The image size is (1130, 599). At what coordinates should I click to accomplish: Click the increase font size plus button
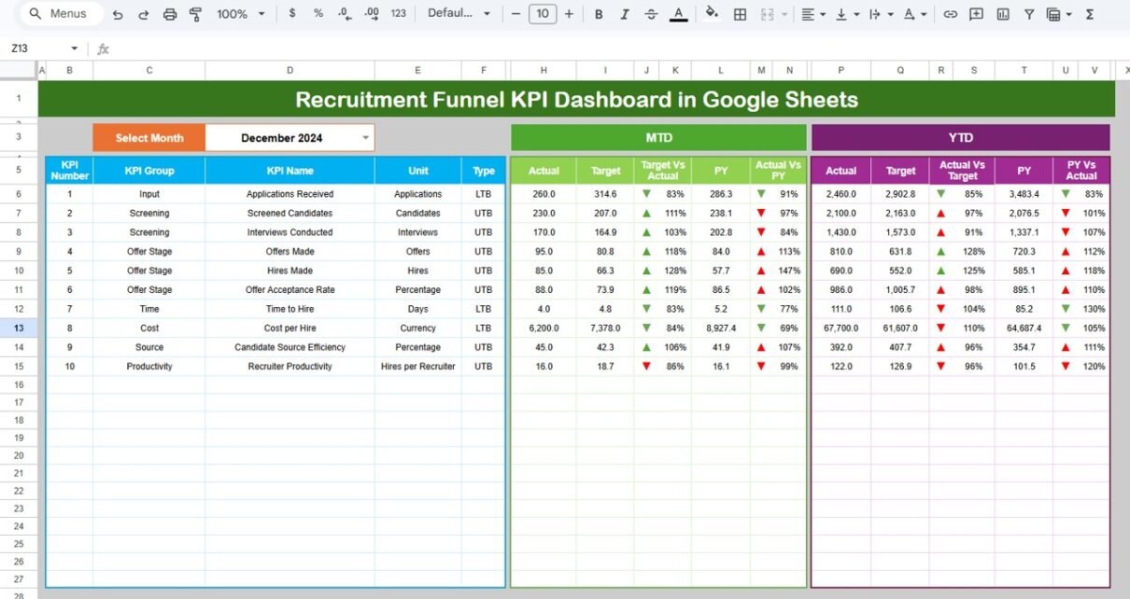pyautogui.click(x=569, y=14)
